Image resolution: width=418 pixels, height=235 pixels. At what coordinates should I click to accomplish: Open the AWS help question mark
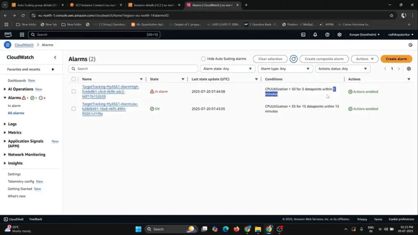(x=327, y=34)
